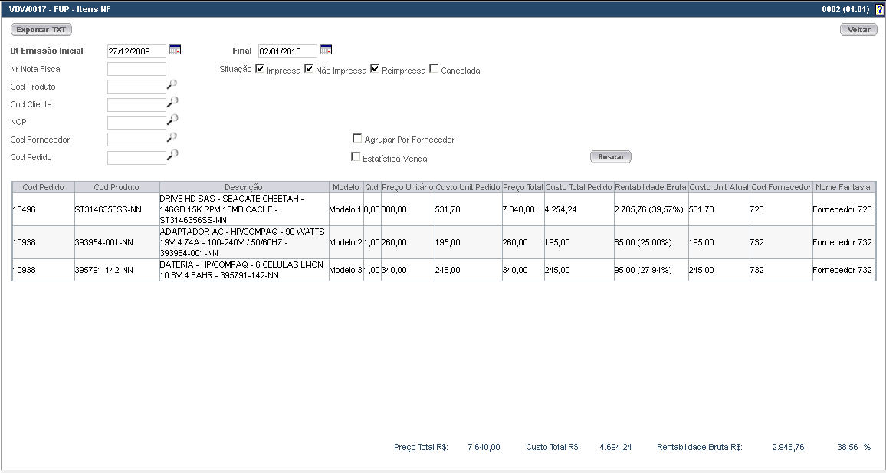Open calendar picker for Dt Emissão Inicial
The width and height of the screenshot is (886, 473).
(175, 51)
